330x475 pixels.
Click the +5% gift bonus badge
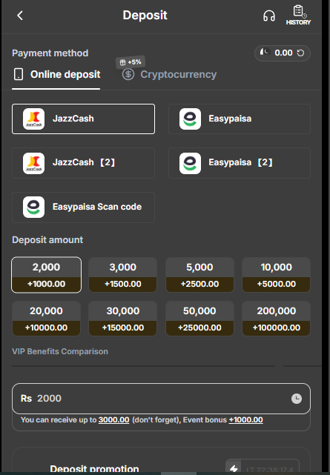pos(131,62)
